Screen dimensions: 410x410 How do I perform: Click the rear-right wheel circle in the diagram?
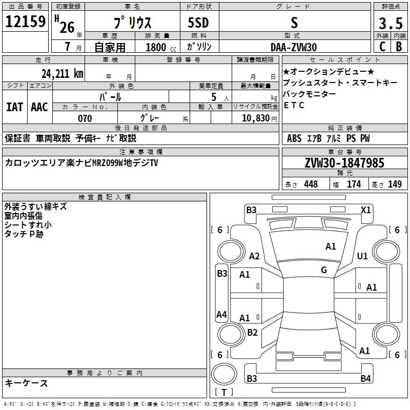tap(386, 334)
